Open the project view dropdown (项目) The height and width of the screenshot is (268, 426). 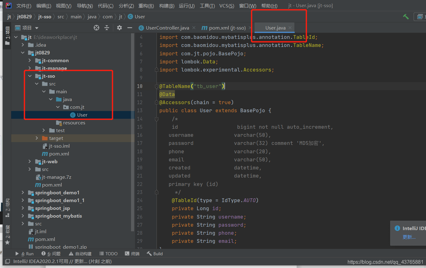27,28
